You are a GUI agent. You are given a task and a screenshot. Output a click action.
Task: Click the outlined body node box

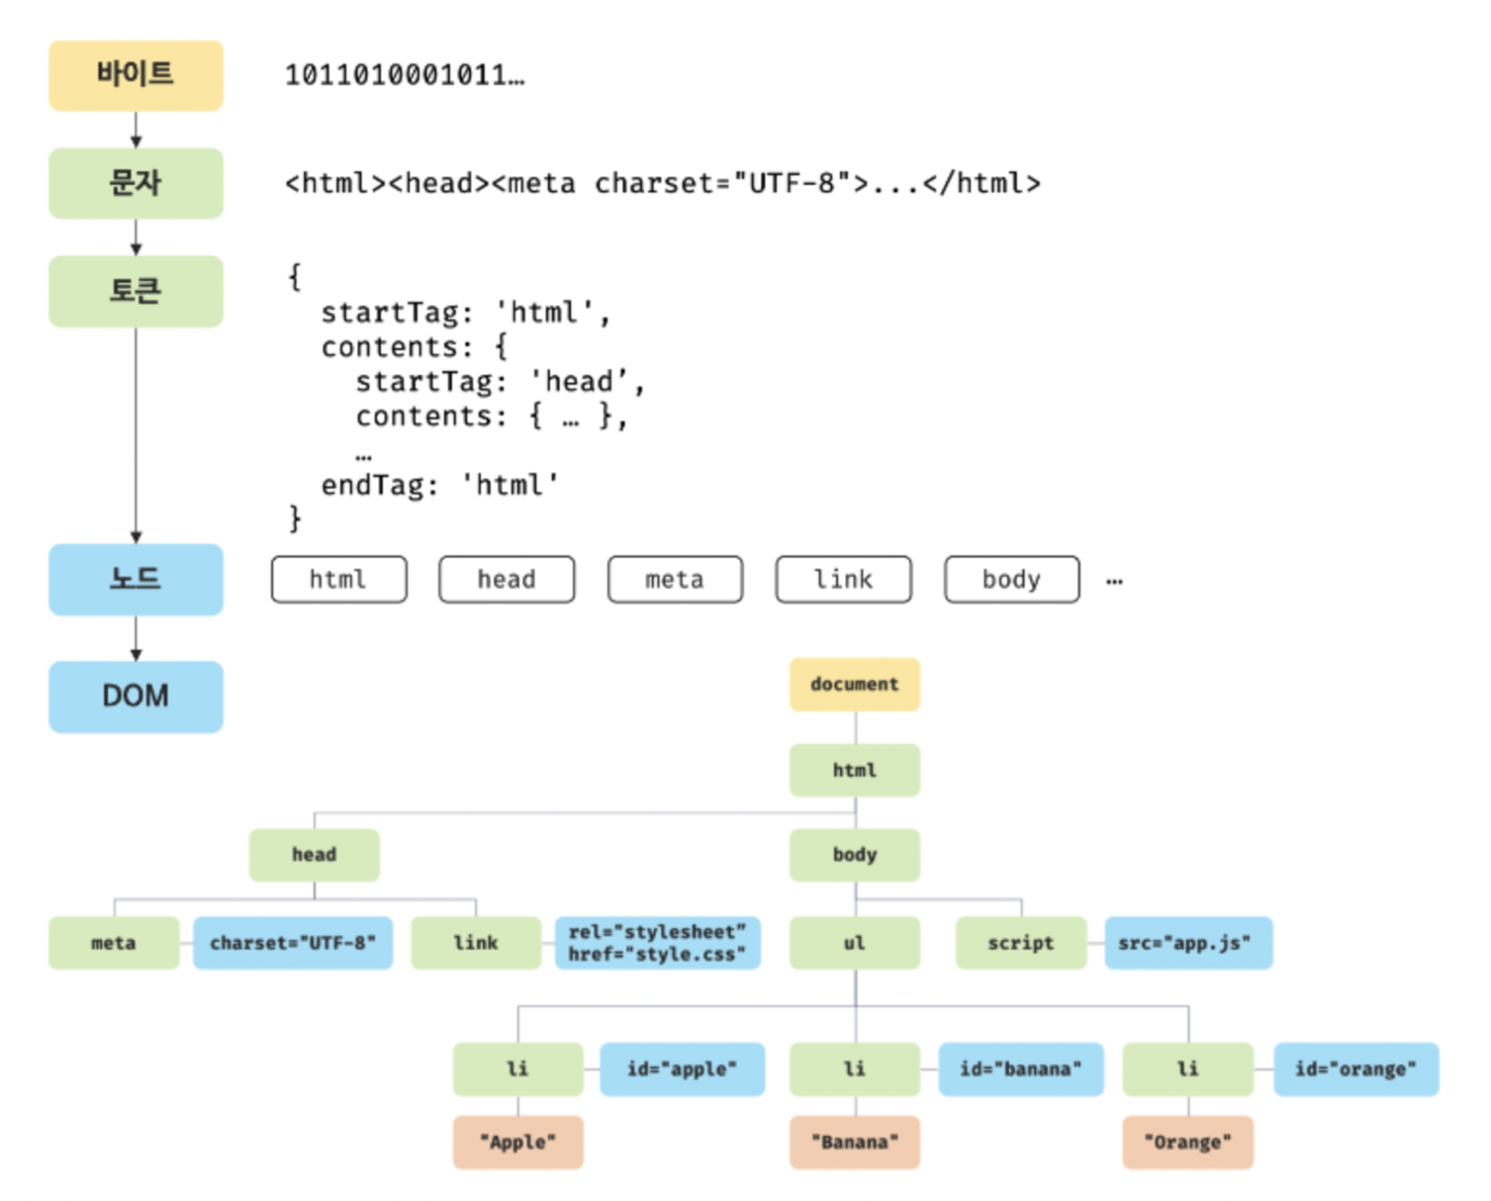(1011, 579)
